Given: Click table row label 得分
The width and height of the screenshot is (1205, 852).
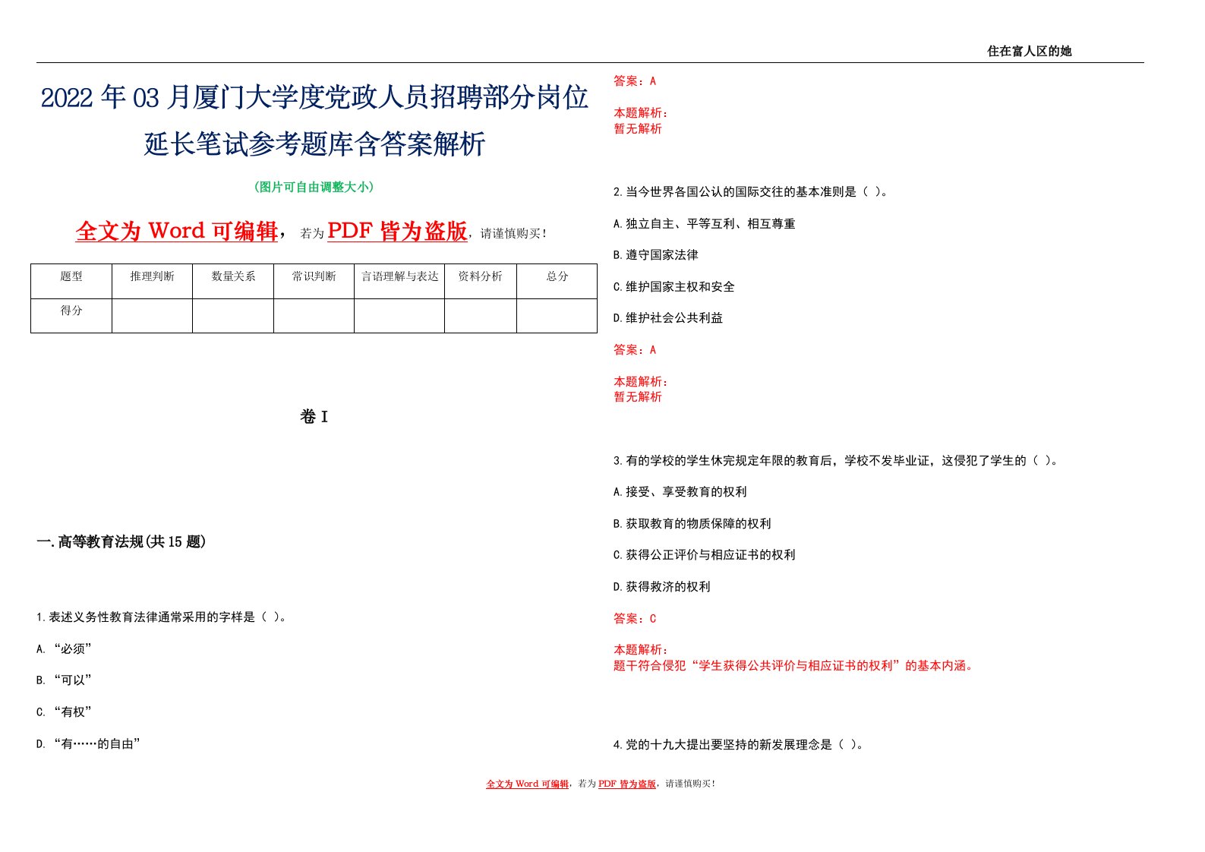Looking at the screenshot, I should click(71, 311).
